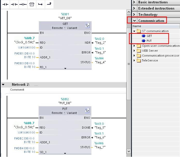Collapse the S7 communication tree node

click(134, 31)
